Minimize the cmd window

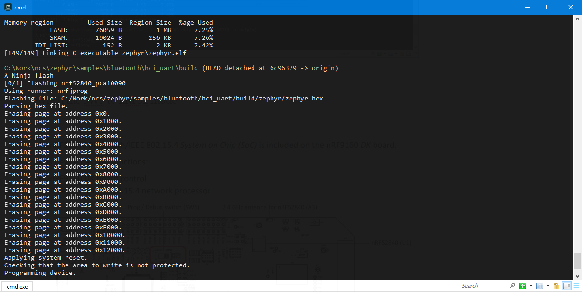tap(527, 7)
